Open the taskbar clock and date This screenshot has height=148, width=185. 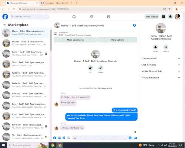point(172,145)
